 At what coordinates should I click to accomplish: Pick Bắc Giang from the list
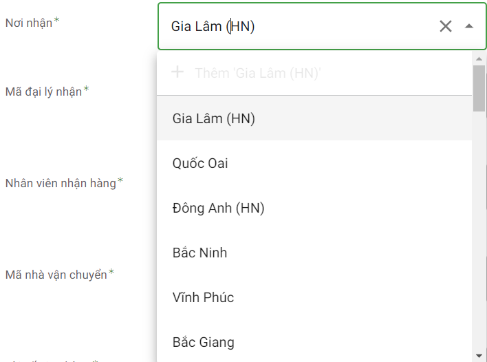click(203, 342)
